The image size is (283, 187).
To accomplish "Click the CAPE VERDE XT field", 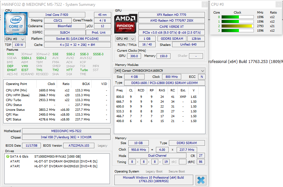I will [x=171, y=26].
